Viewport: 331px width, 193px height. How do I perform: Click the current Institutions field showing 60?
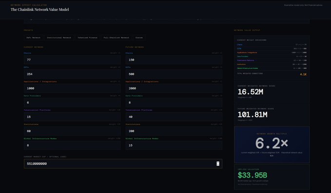coord(72,131)
